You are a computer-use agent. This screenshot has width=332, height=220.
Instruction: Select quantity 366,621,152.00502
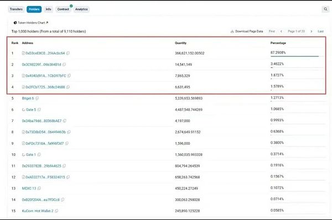[190, 53]
